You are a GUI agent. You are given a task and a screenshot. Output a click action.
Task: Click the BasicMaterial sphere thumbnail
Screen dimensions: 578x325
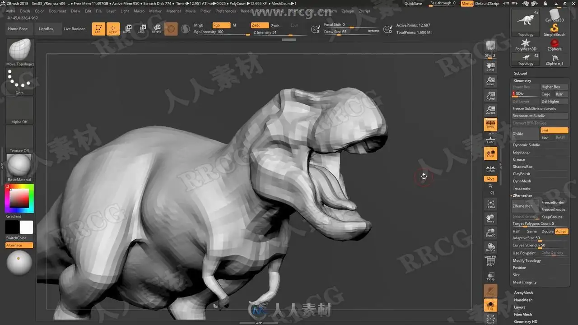tap(19, 166)
